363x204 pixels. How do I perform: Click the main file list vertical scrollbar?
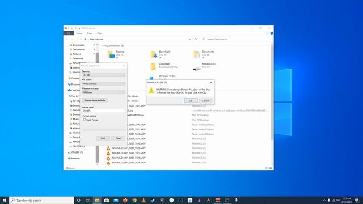(272, 92)
